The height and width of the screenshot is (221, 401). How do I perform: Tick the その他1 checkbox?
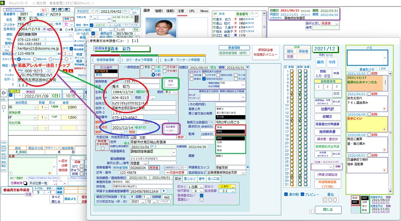(x=164, y=67)
